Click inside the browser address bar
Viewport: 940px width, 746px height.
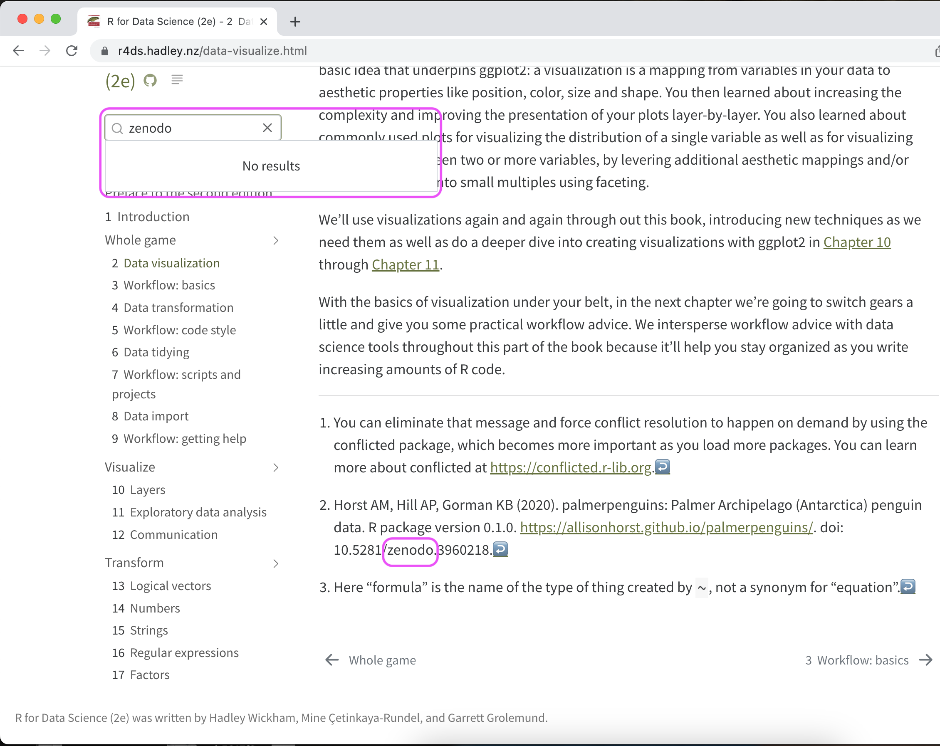[305, 51]
